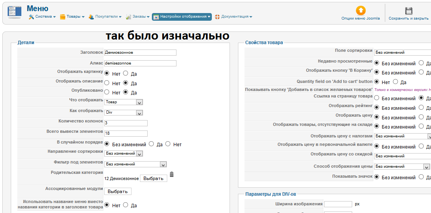Click the Алиас input field
Screen dimensions: 431x213
point(140,63)
